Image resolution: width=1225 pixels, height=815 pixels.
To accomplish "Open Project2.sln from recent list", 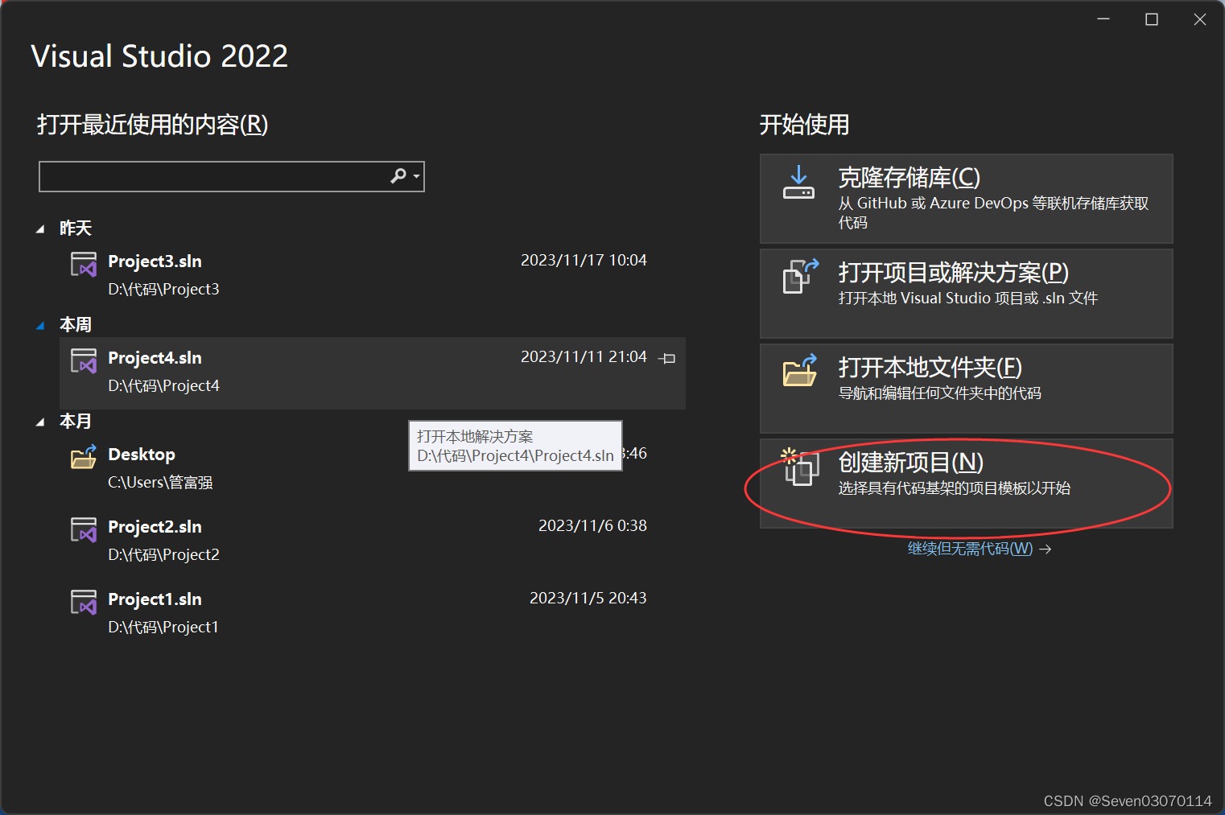I will tap(373, 541).
